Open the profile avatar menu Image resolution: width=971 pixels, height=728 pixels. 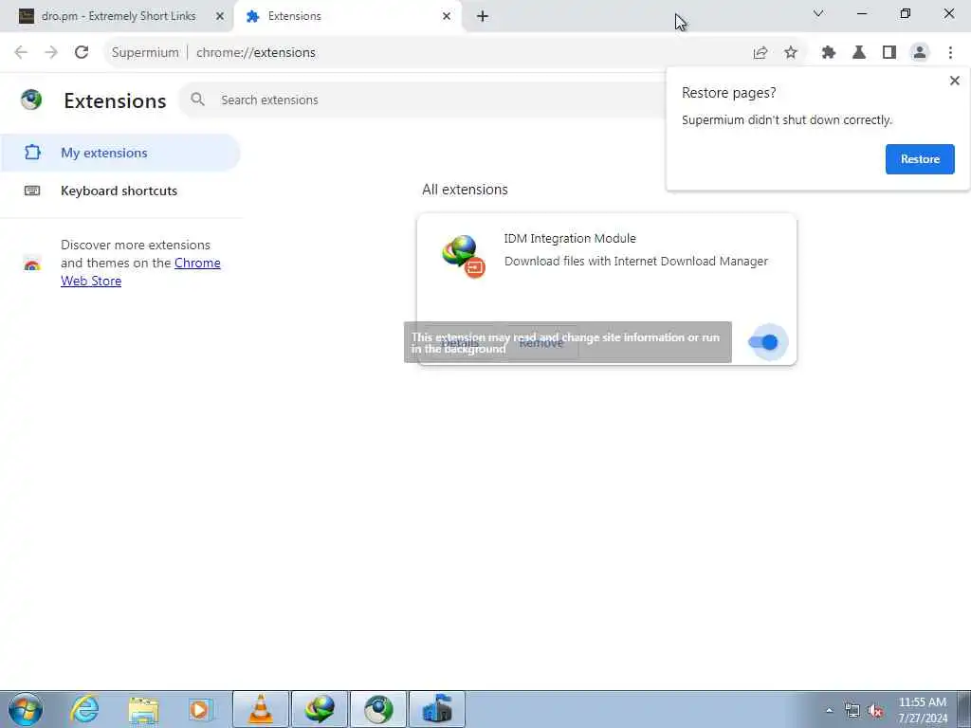[920, 53]
